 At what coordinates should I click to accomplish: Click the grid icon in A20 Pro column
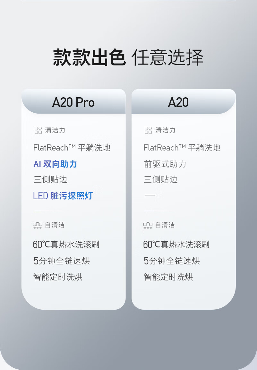38,130
